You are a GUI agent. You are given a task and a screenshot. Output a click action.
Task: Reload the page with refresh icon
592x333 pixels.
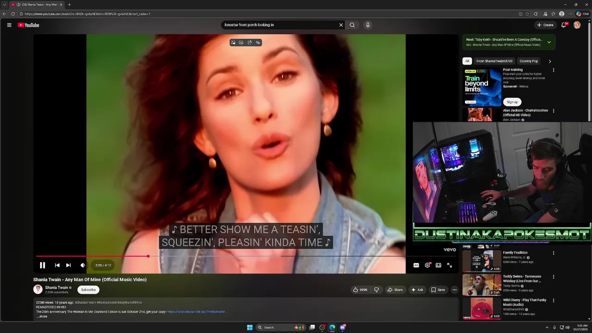pos(13,14)
